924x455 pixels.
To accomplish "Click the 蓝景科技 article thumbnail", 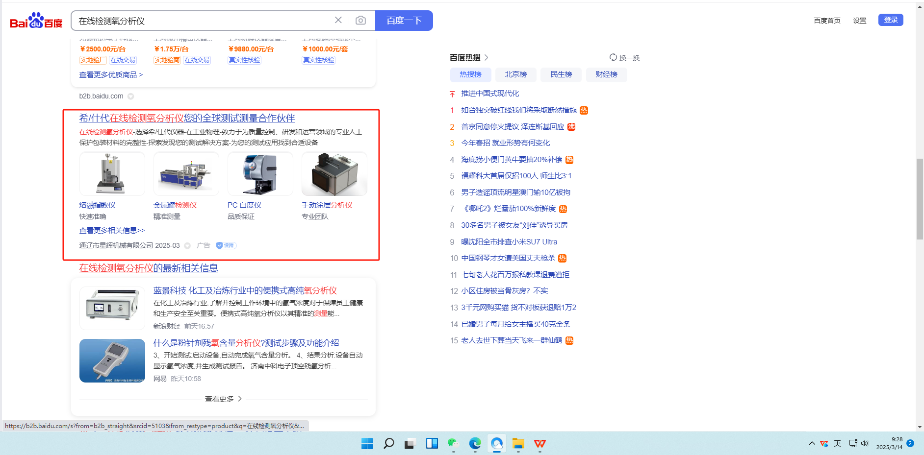I will (112, 308).
